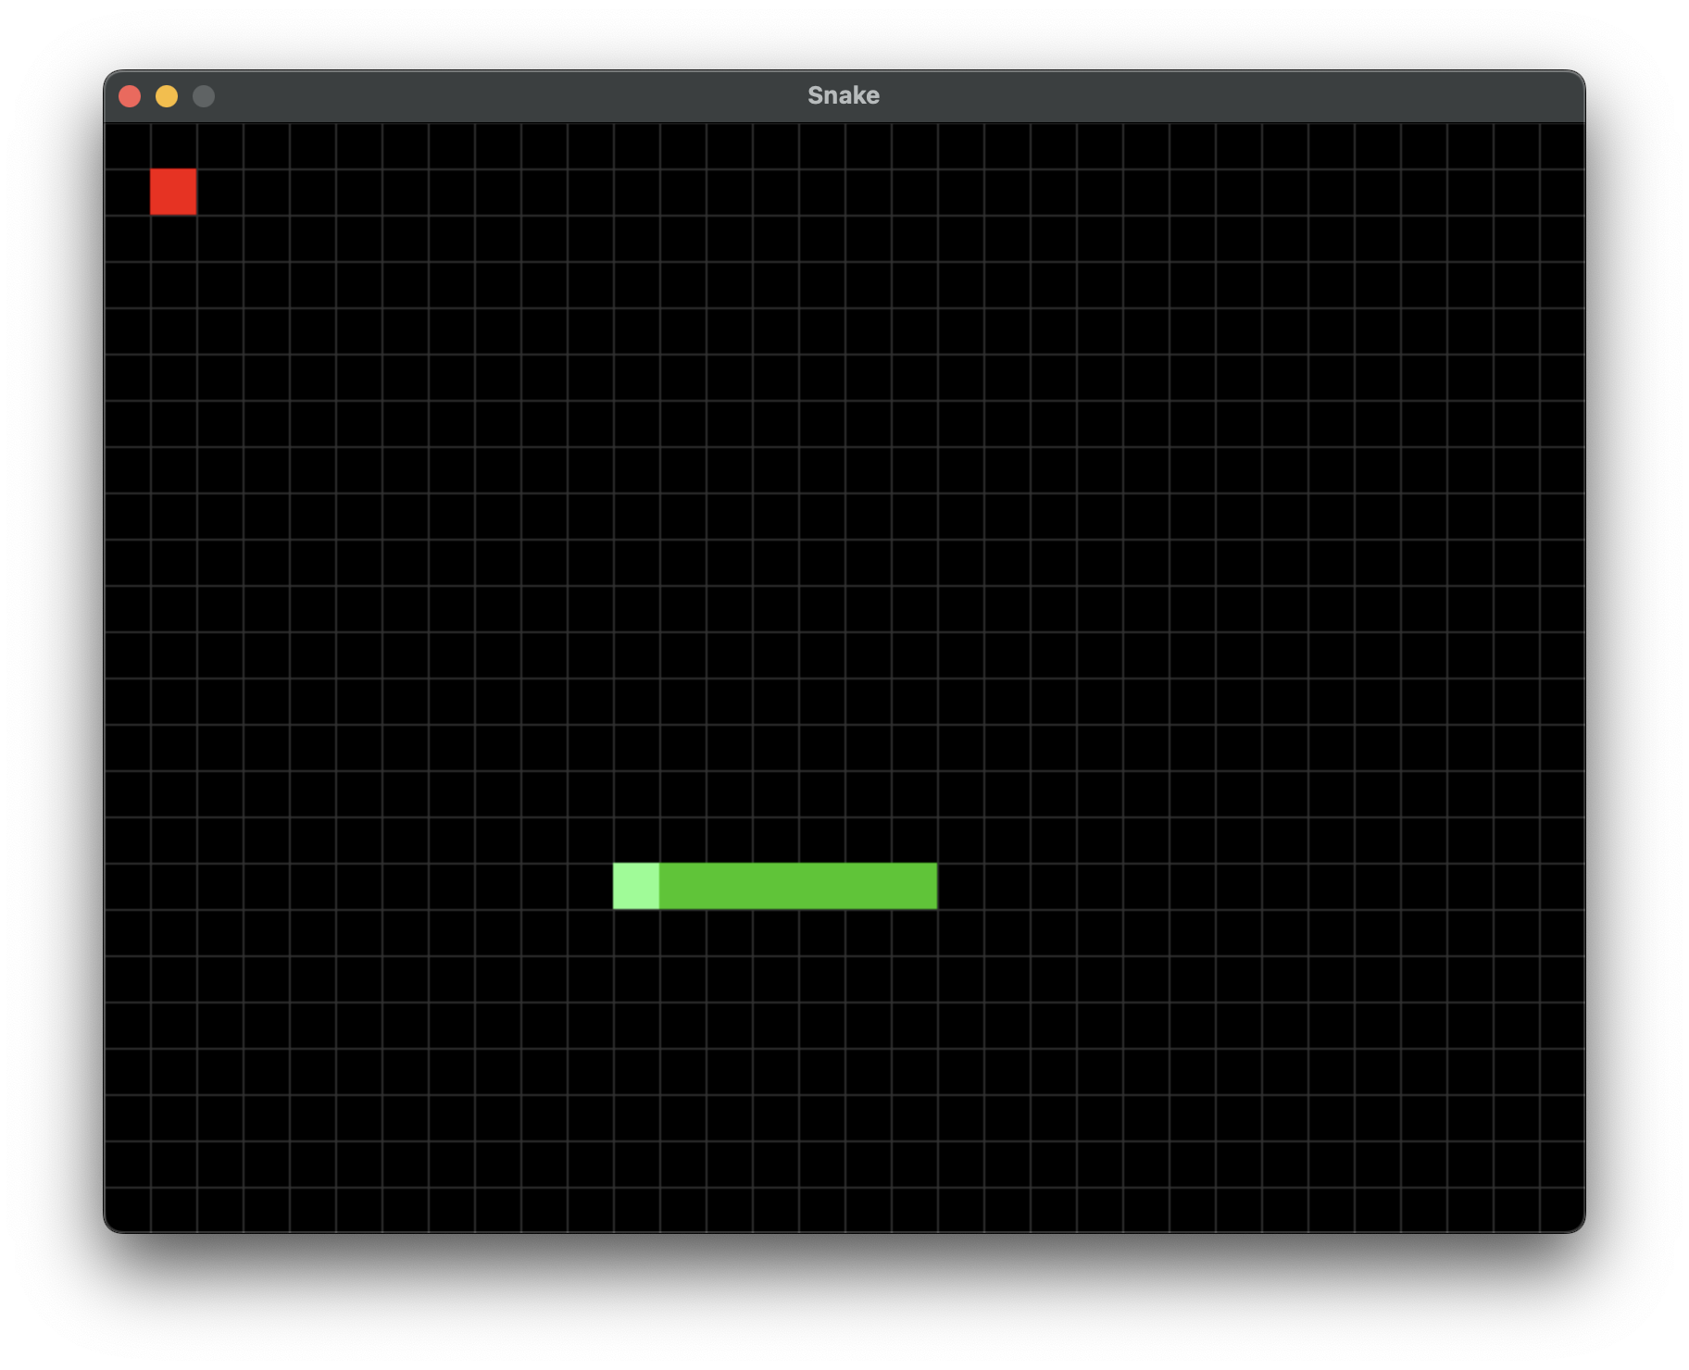Click the Snake window title text
The width and height of the screenshot is (1689, 1370).
[844, 95]
